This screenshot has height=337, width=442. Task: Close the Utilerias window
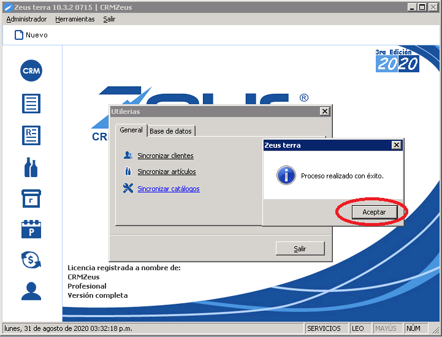coord(325,112)
